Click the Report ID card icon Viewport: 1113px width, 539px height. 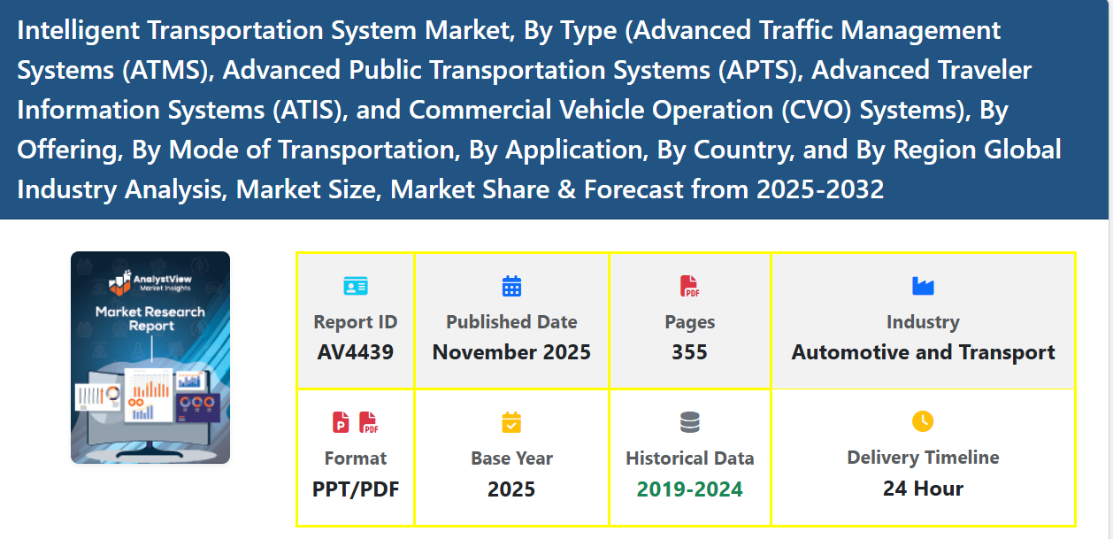click(356, 286)
